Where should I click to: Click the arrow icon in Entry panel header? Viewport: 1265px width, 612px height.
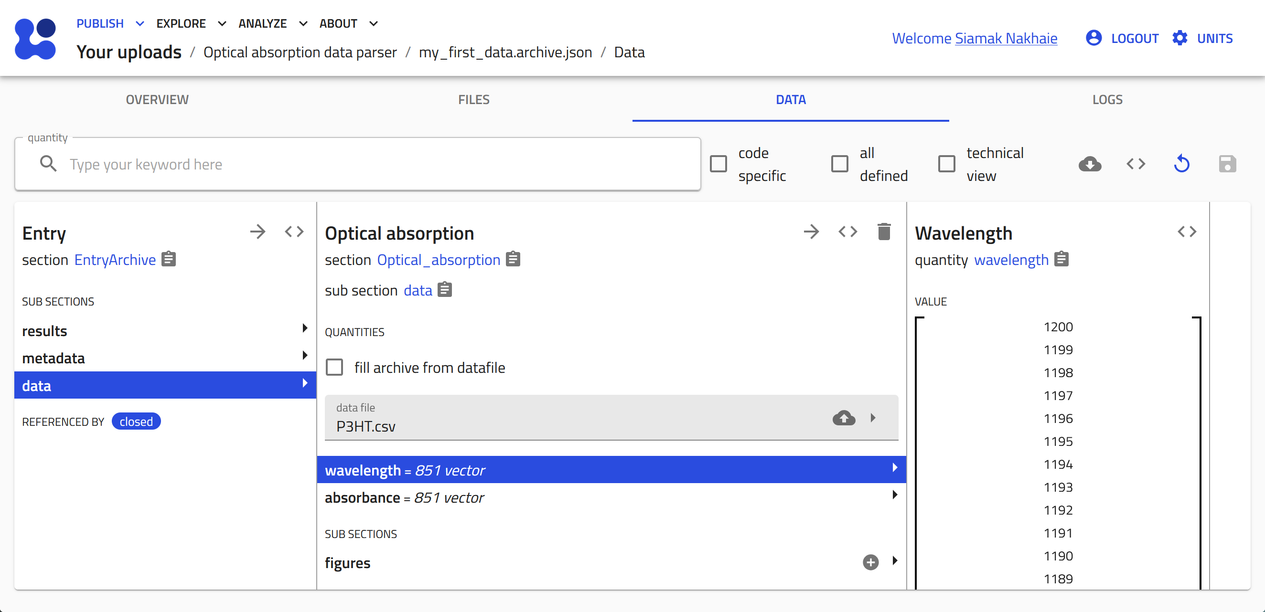(x=257, y=232)
